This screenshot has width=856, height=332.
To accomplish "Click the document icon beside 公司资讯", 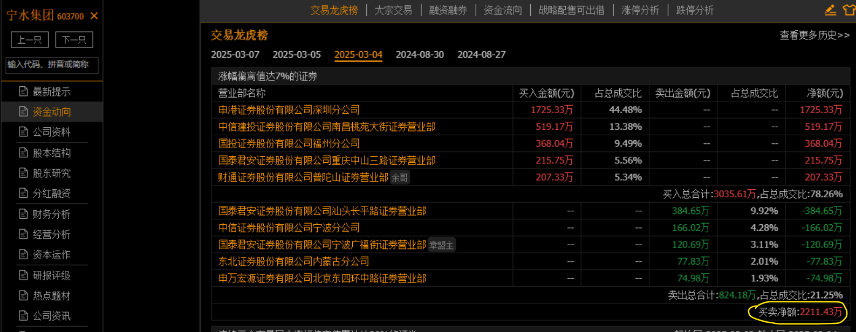I will 23,315.
